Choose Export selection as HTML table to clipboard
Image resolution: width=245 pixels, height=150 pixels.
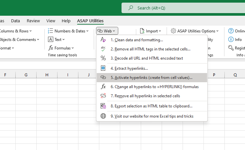(152, 106)
